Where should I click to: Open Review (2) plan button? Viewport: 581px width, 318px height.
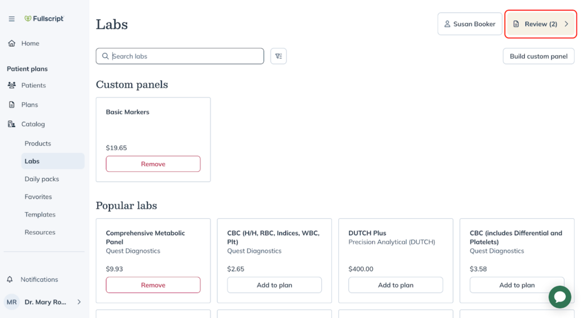click(541, 24)
